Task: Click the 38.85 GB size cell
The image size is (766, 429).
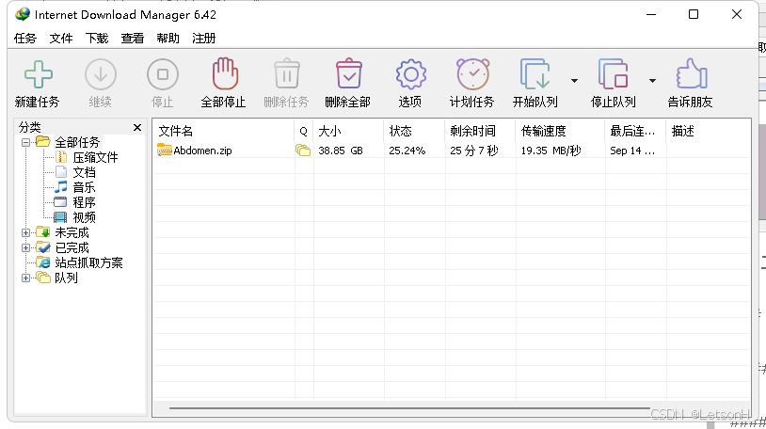Action: [x=341, y=151]
